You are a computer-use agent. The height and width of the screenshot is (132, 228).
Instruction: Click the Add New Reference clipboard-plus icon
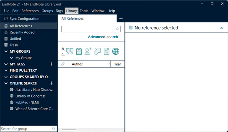click(x=79, y=51)
